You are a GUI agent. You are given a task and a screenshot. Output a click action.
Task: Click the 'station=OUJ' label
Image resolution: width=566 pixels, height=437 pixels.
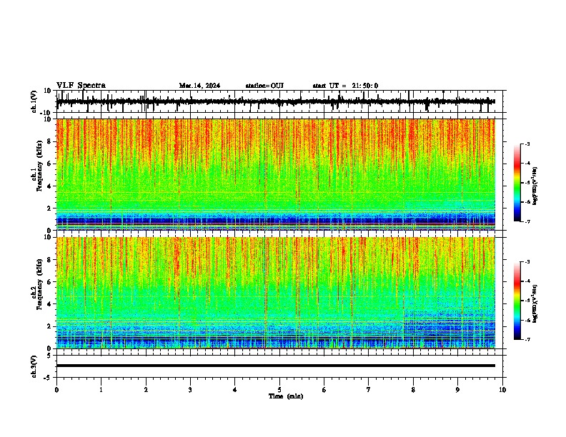click(264, 86)
